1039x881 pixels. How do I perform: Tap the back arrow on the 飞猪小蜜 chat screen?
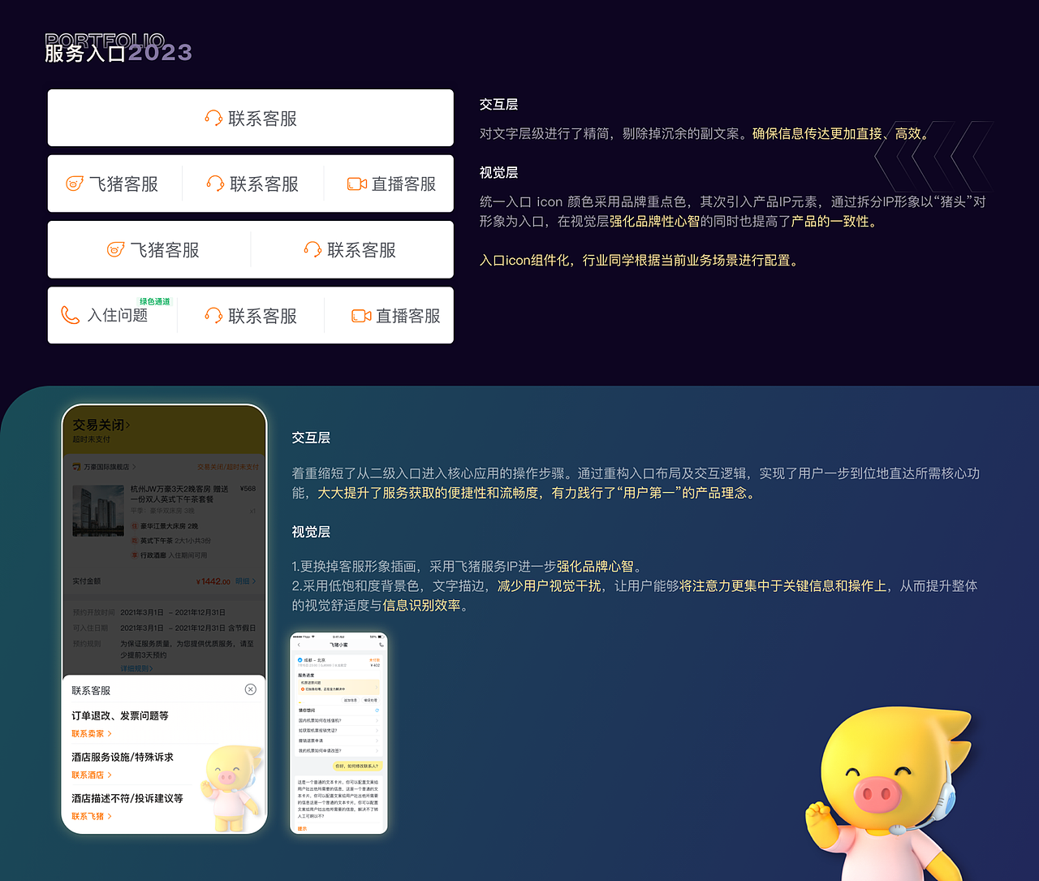(298, 645)
